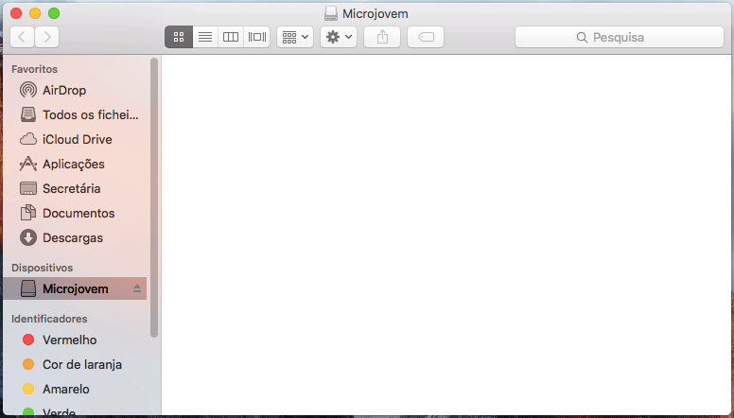Open Documentos in the sidebar
Screen dimensions: 734x418
[75, 213]
